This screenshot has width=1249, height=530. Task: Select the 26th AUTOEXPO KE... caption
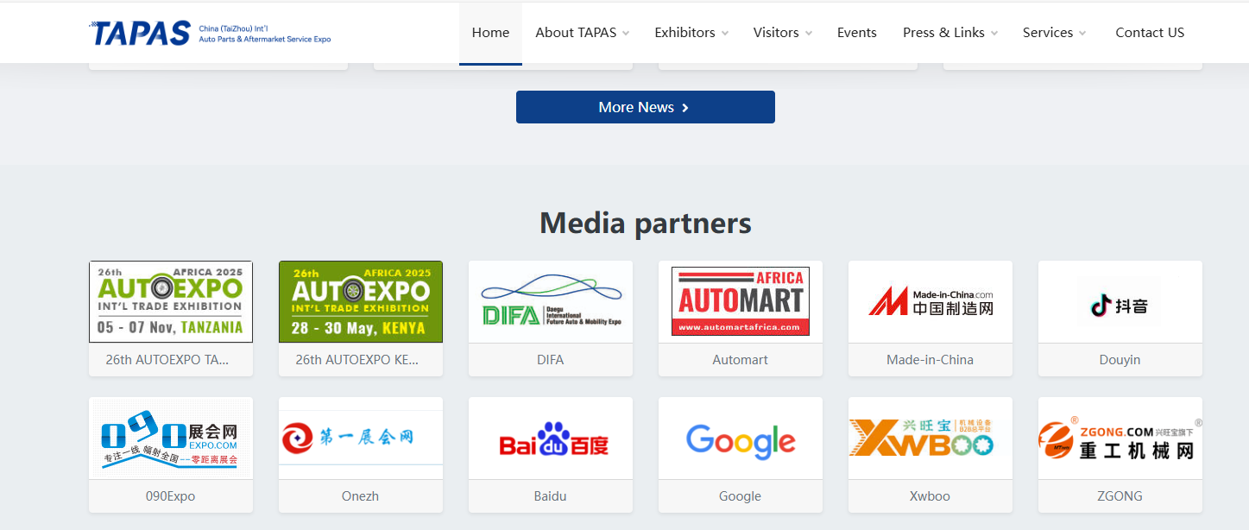[x=357, y=360]
